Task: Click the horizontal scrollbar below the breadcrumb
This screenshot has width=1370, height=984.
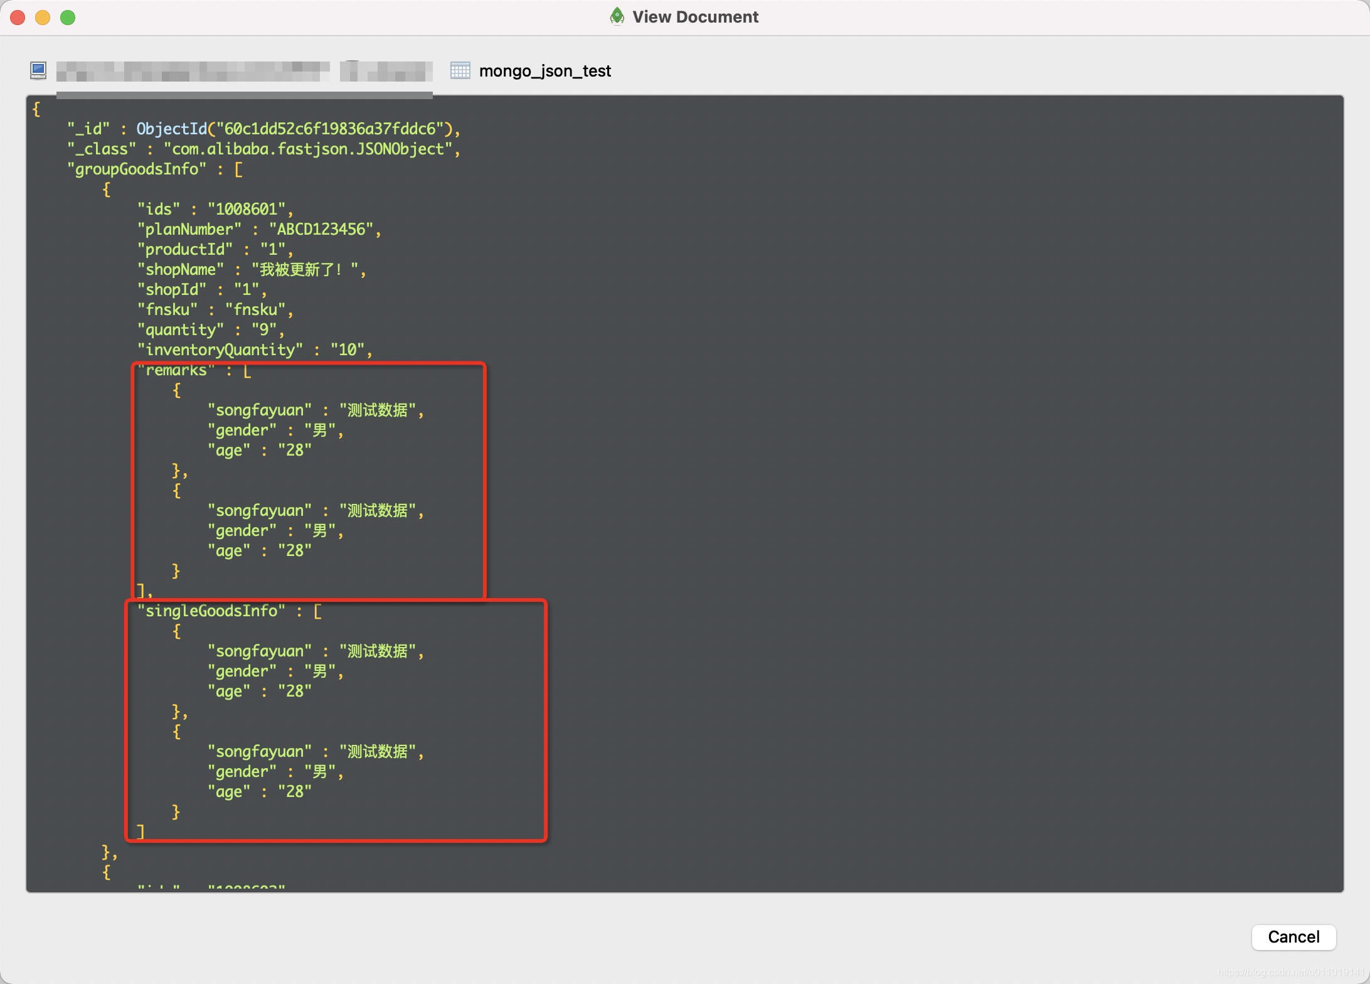Action: [245, 95]
